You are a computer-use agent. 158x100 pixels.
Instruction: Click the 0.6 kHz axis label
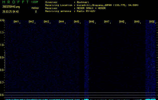coord(2,95)
